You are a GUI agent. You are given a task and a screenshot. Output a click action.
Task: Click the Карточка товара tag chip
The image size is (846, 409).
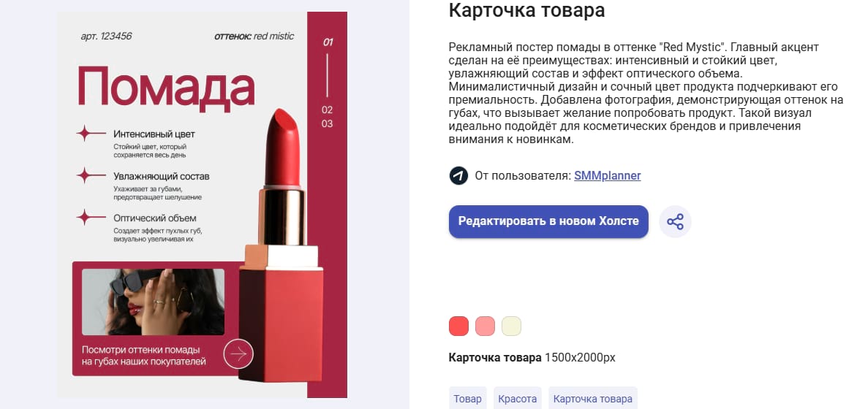point(593,399)
